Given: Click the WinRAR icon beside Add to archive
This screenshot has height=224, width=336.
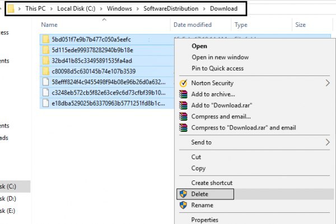Looking at the screenshot, I should click(183, 94).
